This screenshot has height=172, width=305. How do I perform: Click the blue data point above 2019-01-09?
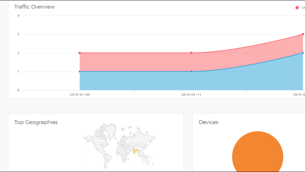[x=80, y=72]
